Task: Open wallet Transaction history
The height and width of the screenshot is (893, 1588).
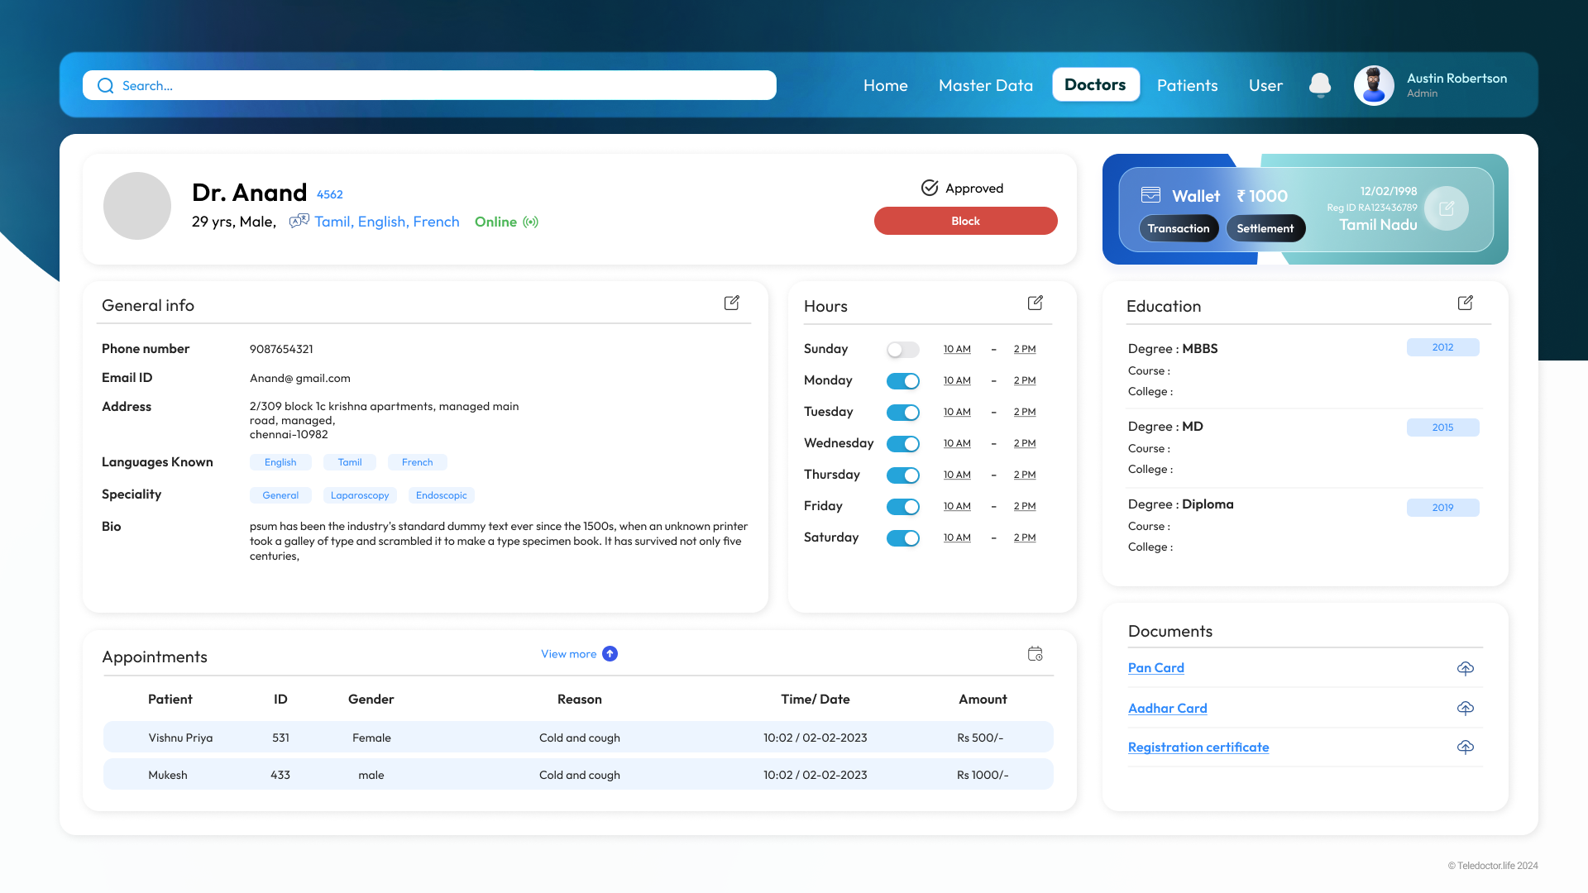Action: (1179, 228)
